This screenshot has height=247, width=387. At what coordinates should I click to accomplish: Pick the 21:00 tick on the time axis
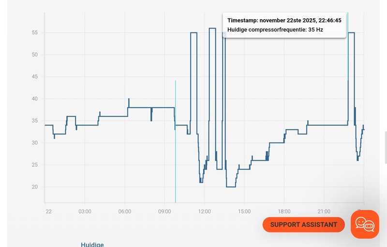pyautogui.click(x=324, y=212)
